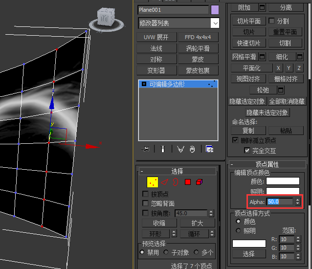The image size is (312, 269).
Task: Click R range spinner arrows
Action: (x=298, y=239)
